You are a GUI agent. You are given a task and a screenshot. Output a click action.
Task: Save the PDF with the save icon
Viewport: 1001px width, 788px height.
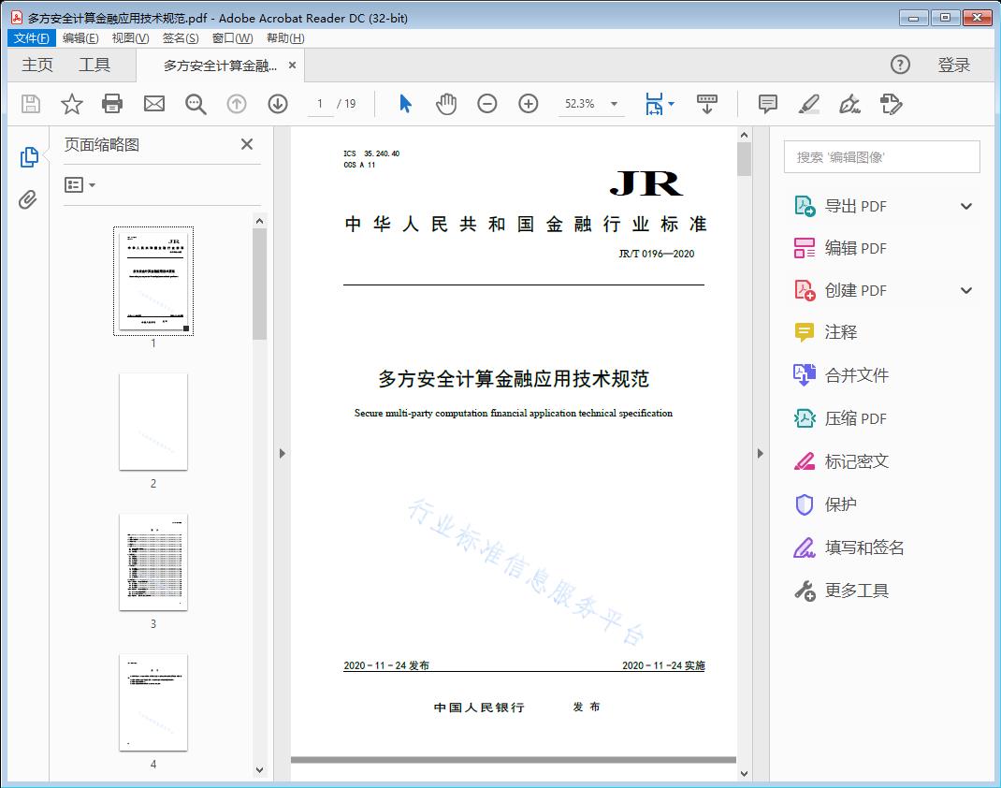(x=29, y=104)
